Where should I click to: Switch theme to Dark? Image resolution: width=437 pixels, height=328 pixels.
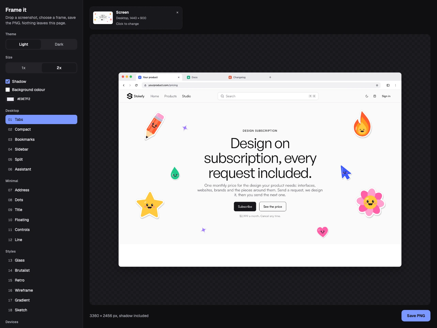(59, 44)
